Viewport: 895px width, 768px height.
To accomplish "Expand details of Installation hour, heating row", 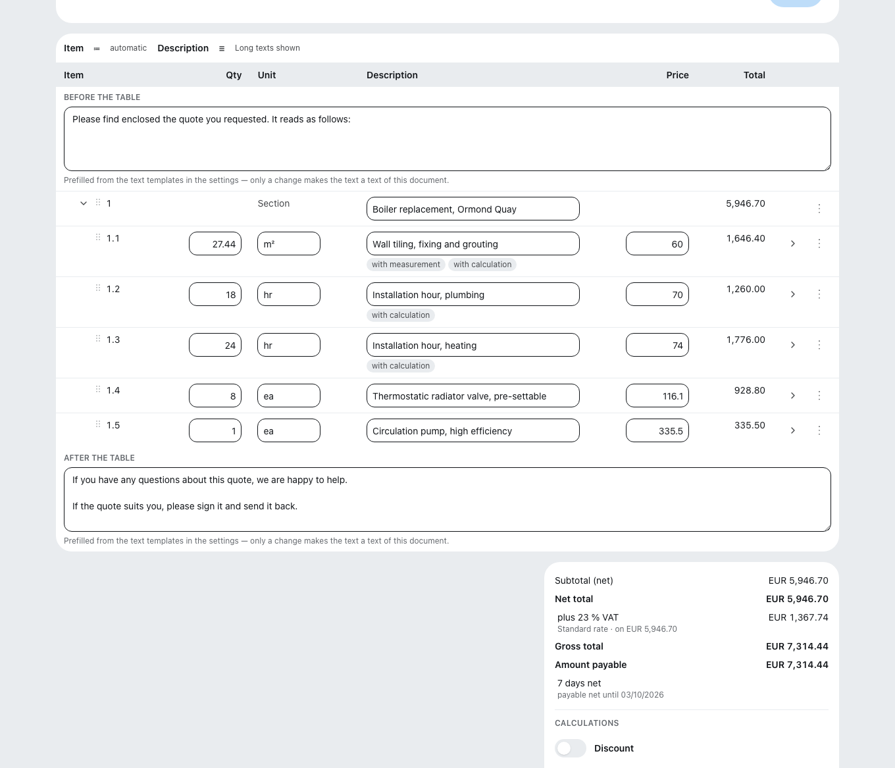I will point(793,345).
